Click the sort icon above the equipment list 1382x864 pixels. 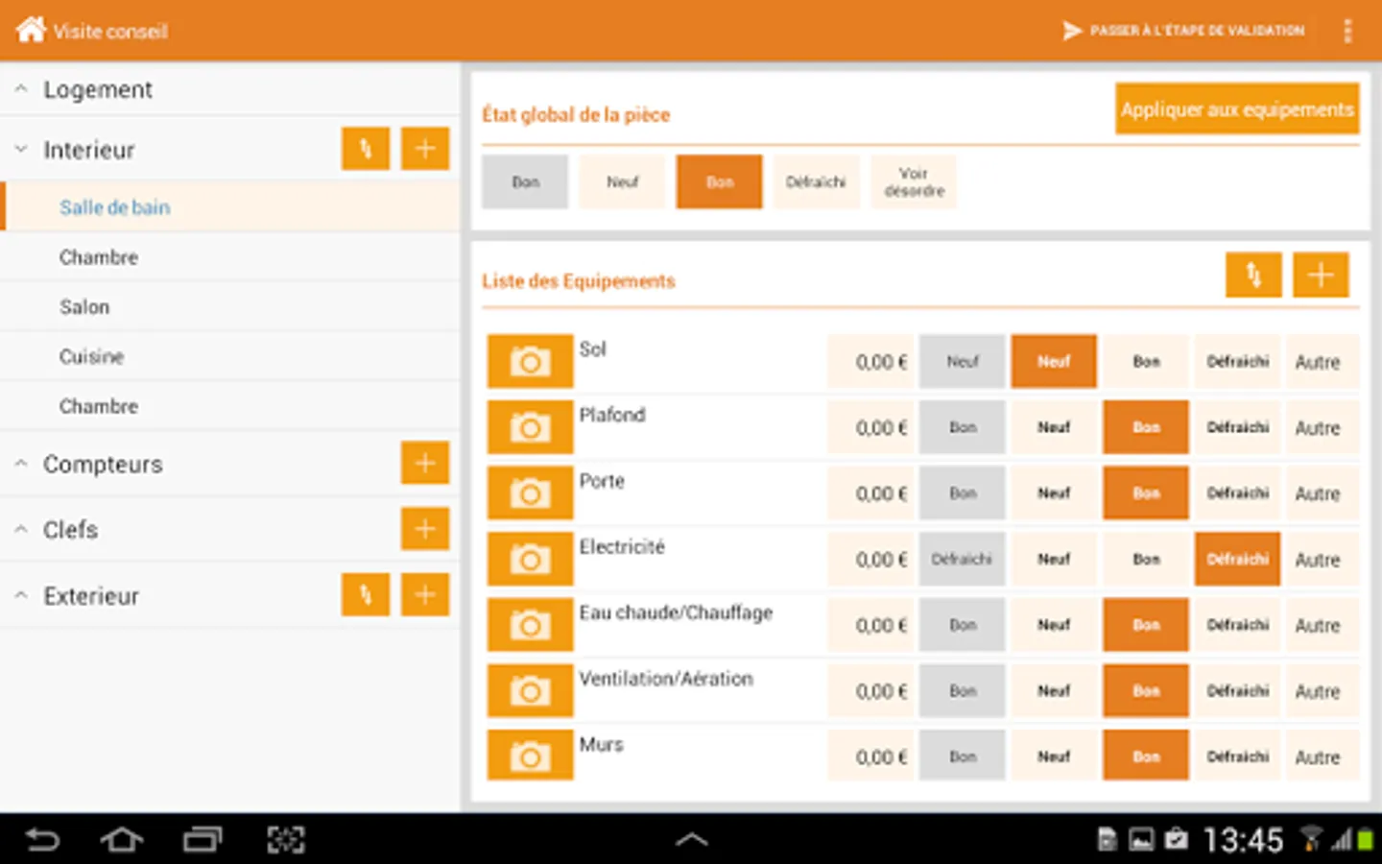pos(1253,276)
